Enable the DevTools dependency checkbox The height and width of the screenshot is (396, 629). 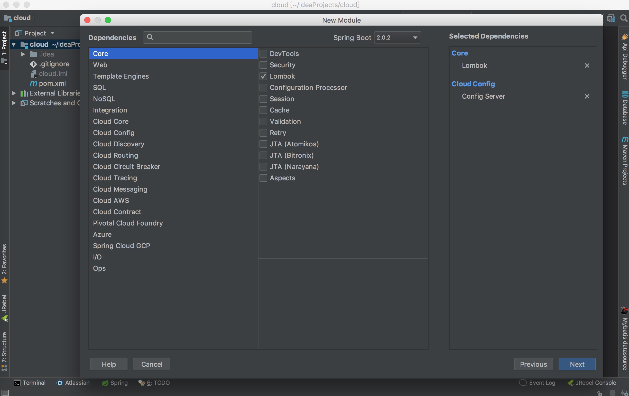pos(263,54)
